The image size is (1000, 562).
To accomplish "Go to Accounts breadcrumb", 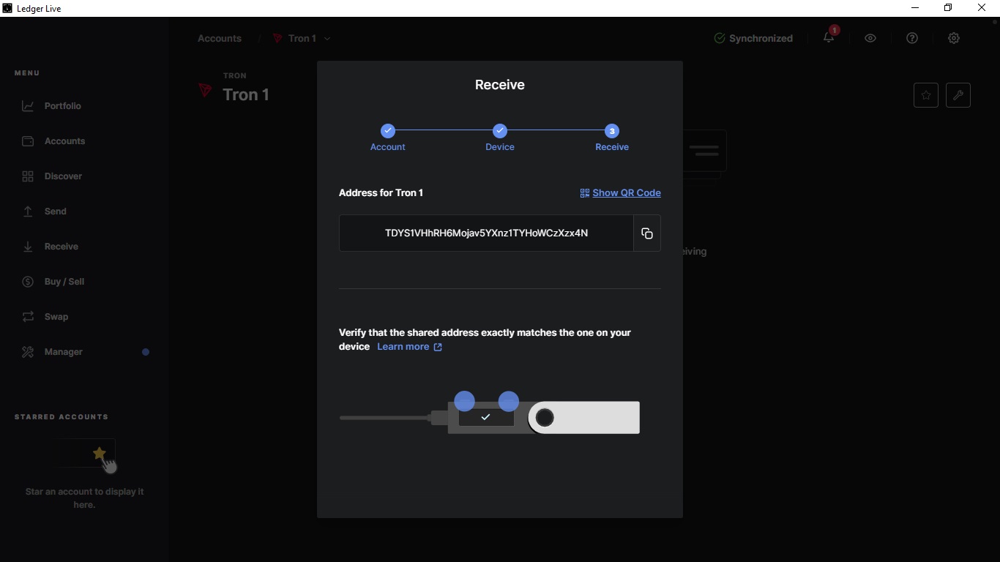I will (x=220, y=38).
